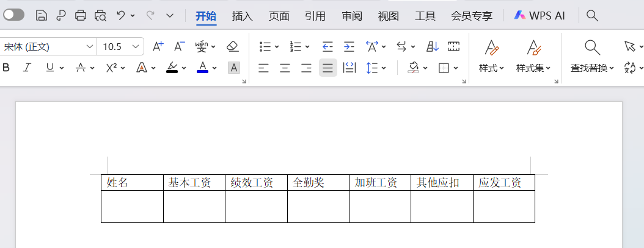Increase indent icon

(349, 46)
